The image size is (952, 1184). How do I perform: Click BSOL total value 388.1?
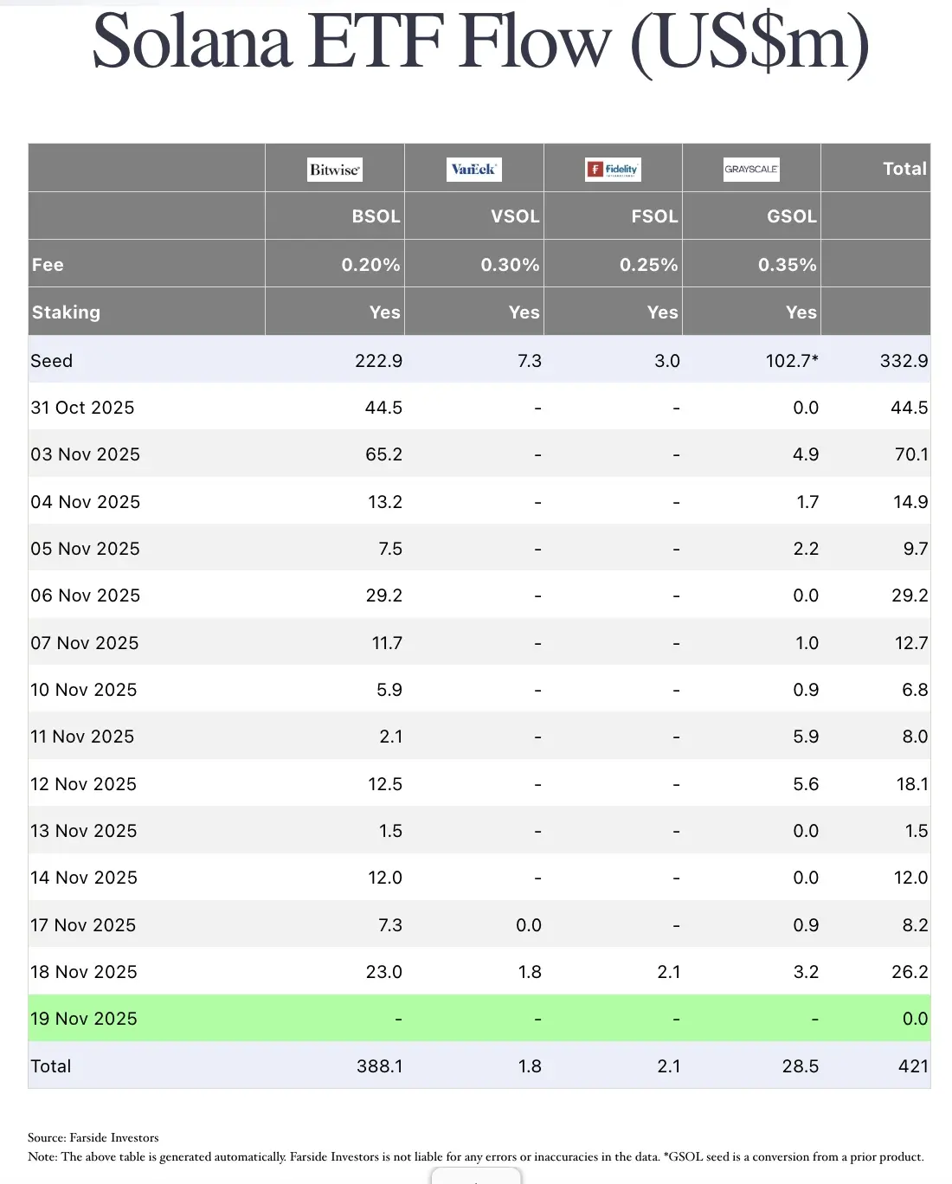(x=380, y=1066)
